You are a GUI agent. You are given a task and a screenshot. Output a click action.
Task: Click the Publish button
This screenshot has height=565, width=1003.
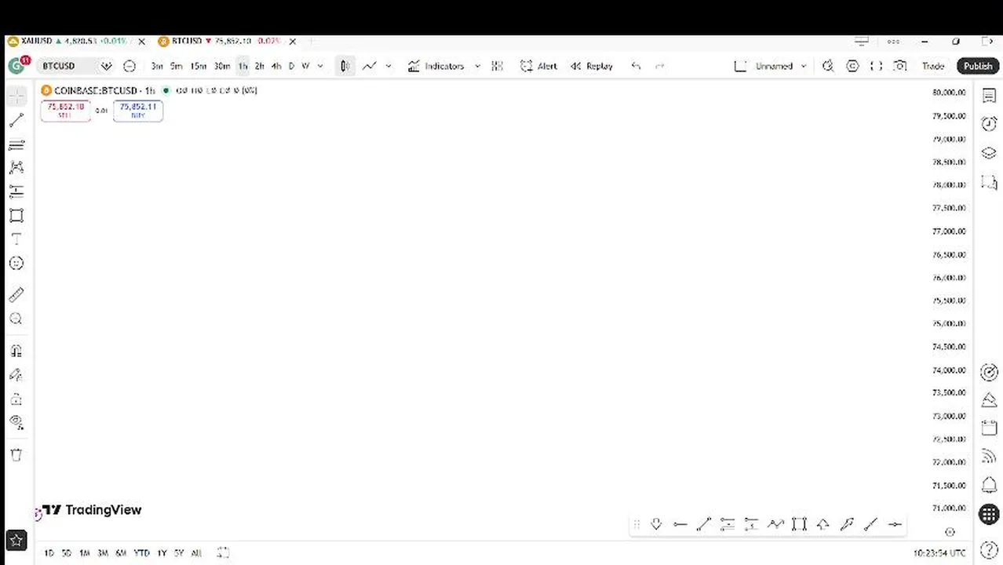[978, 66]
